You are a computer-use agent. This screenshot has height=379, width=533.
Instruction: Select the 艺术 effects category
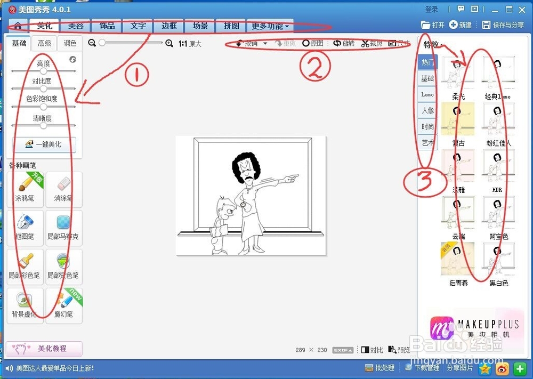click(x=427, y=142)
